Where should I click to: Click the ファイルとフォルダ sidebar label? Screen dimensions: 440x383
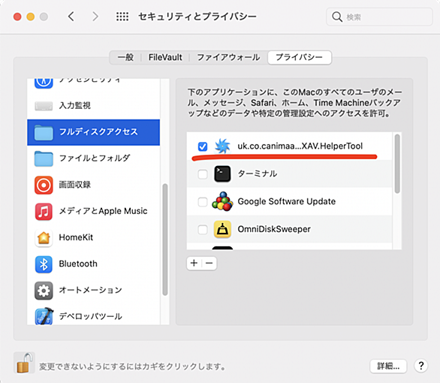click(95, 158)
